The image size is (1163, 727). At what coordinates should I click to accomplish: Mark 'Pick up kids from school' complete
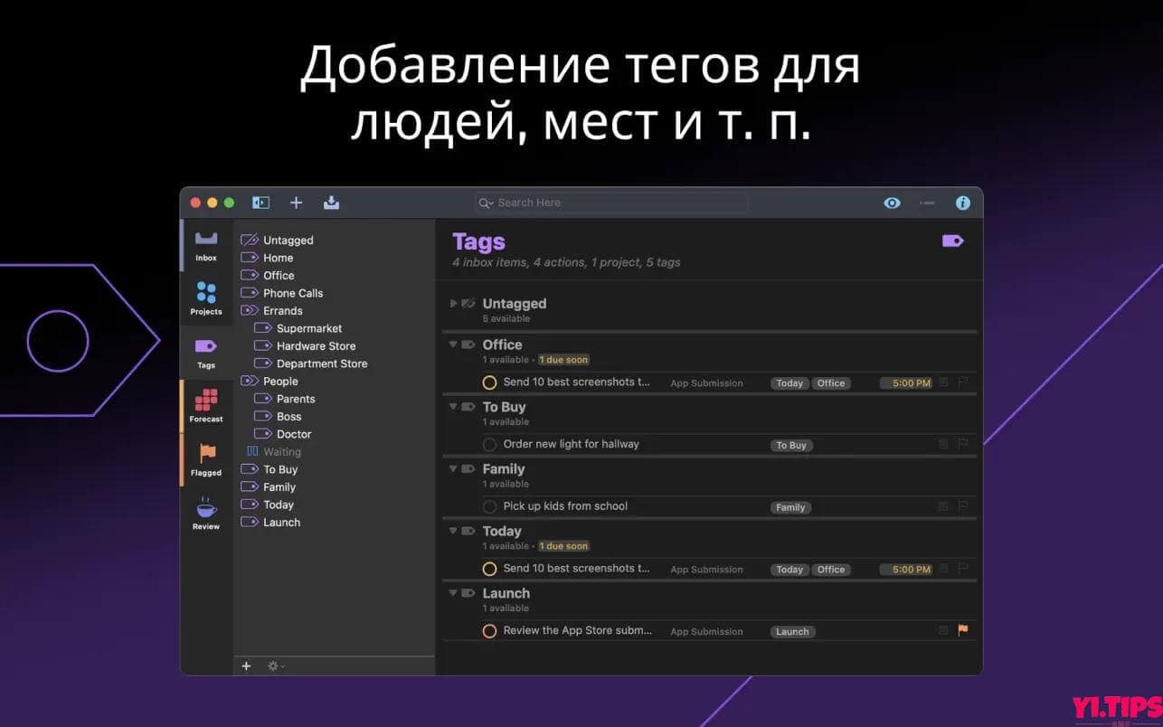pos(489,506)
